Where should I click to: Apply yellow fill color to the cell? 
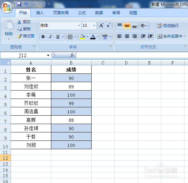(x=82, y=37)
